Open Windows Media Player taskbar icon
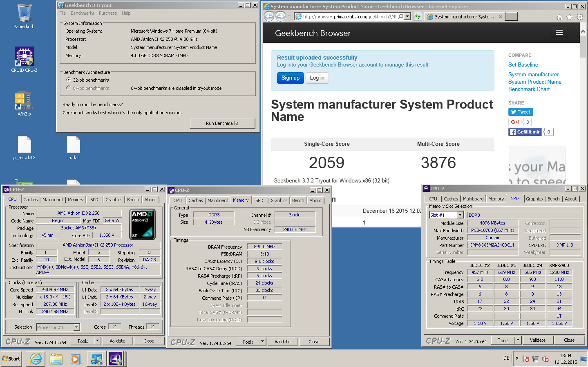The image size is (588, 367). tap(76, 359)
